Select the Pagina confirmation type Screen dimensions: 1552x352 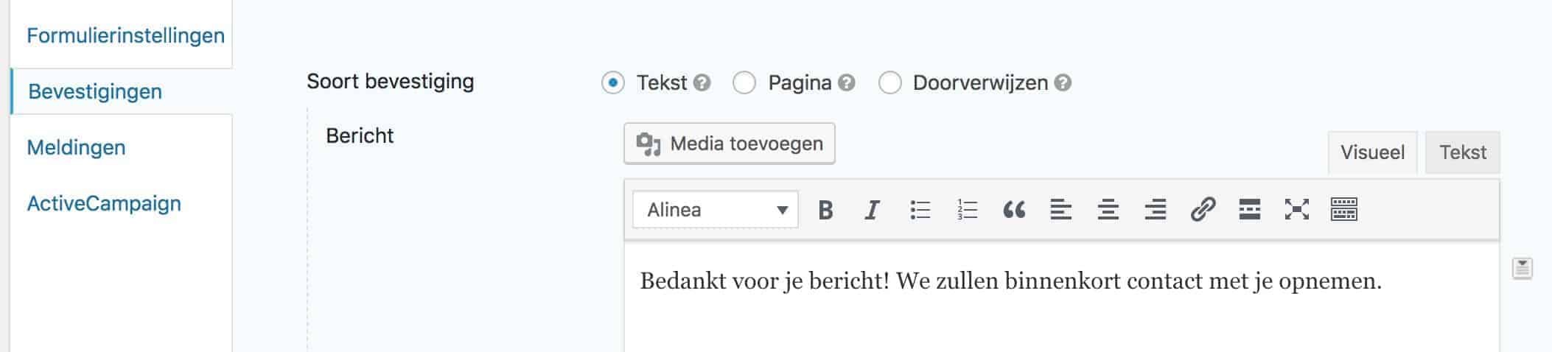click(x=744, y=82)
